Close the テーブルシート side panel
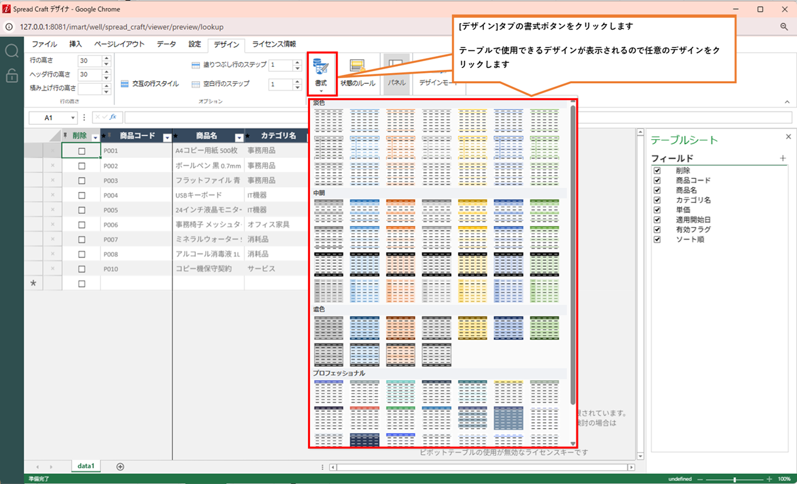Viewport: 797px width, 484px height. click(788, 137)
